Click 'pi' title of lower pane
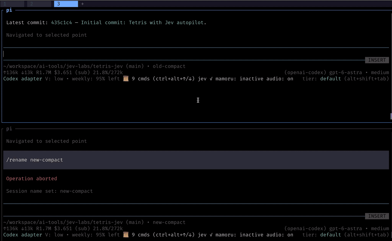392x241 pixels. coord(9,129)
